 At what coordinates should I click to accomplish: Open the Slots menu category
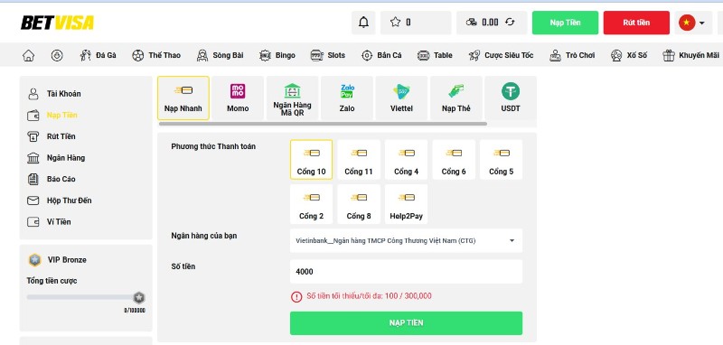[x=328, y=55]
